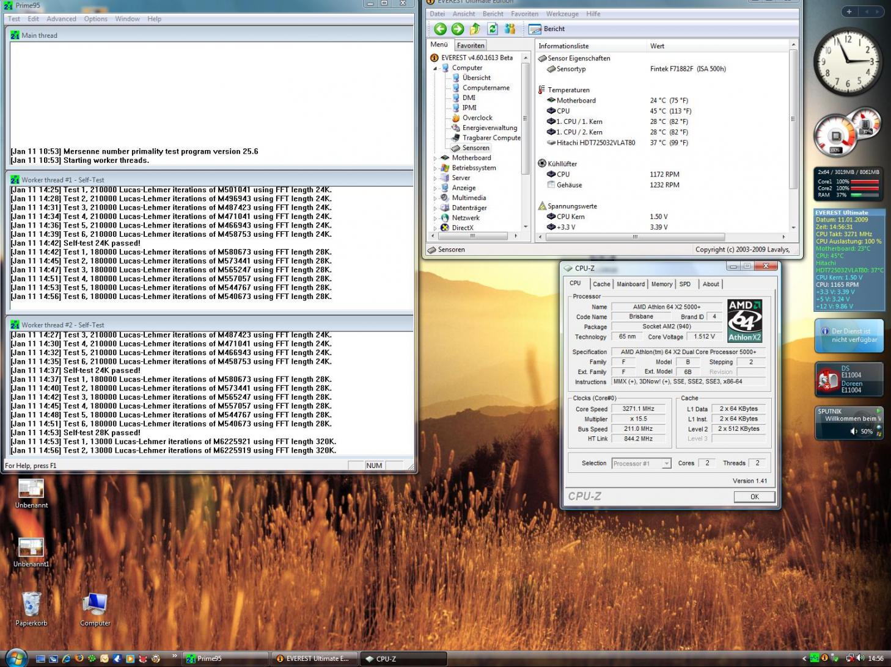Viewport: 891px width, 667px height.
Task: Go back in EVEREST toolbar
Action: tap(440, 29)
